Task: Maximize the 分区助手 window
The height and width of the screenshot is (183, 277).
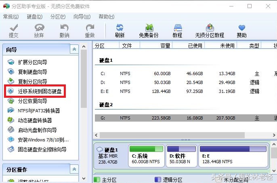Action: (x=250, y=6)
